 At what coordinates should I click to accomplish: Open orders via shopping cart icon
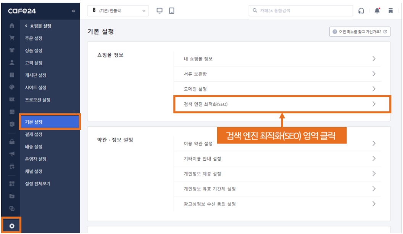[12, 38]
